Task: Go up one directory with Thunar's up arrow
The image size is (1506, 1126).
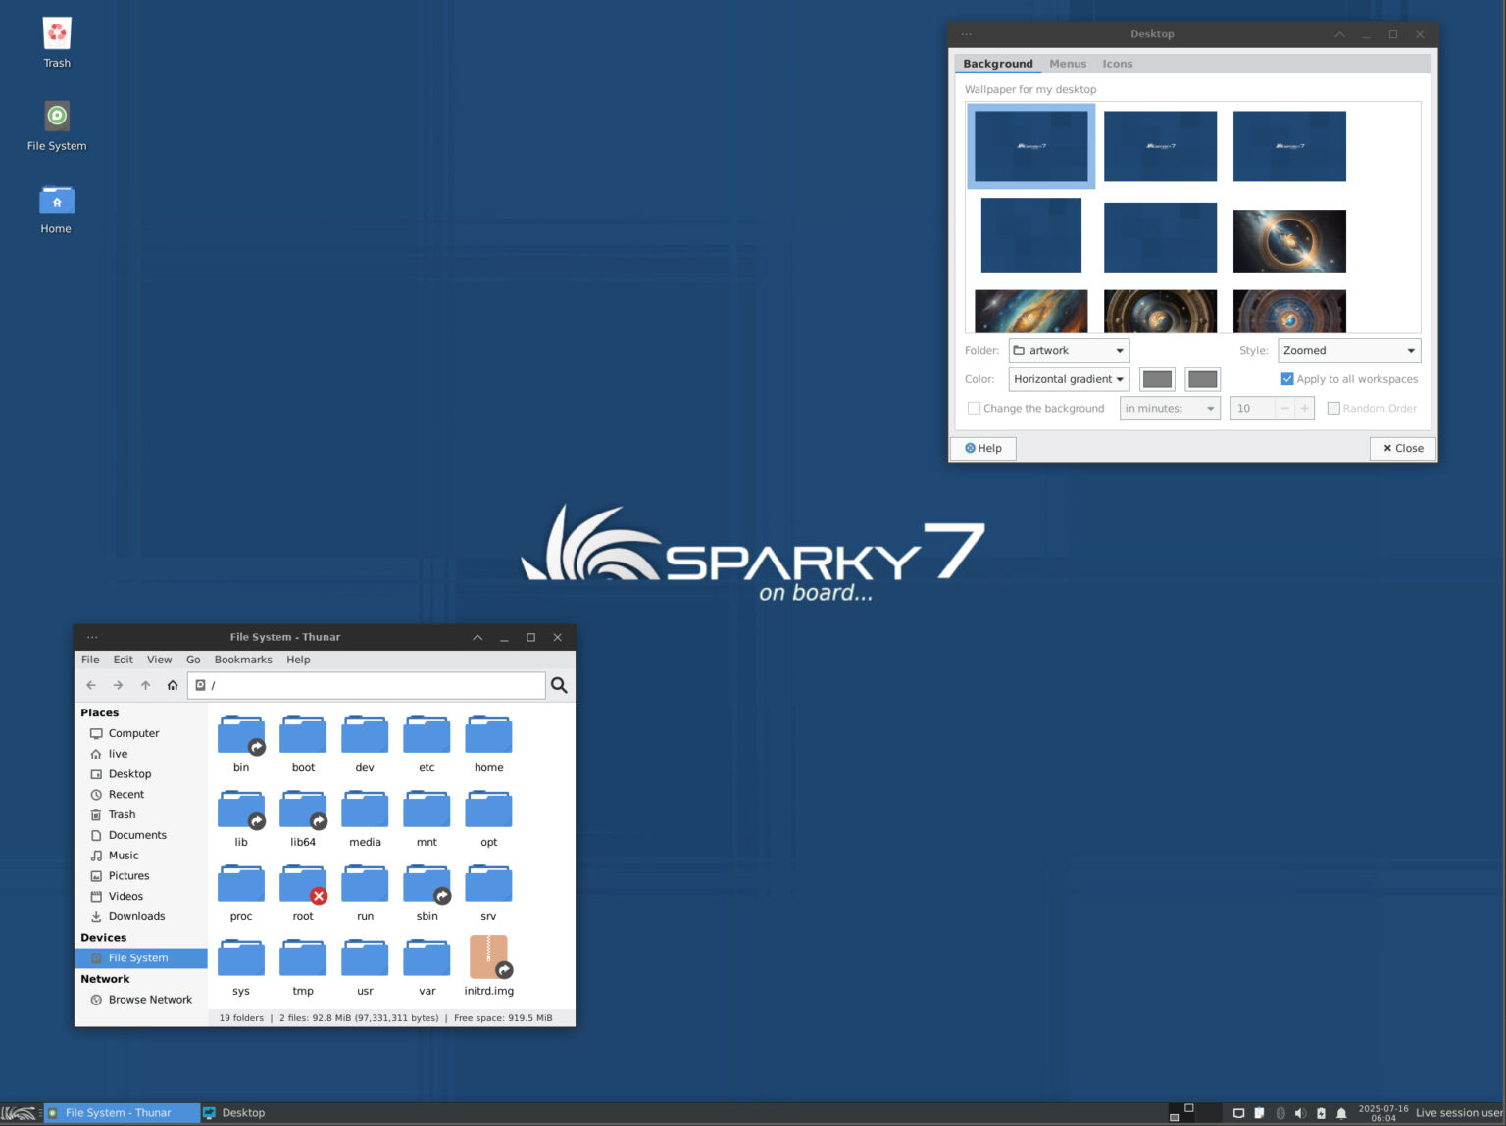Action: (x=145, y=685)
